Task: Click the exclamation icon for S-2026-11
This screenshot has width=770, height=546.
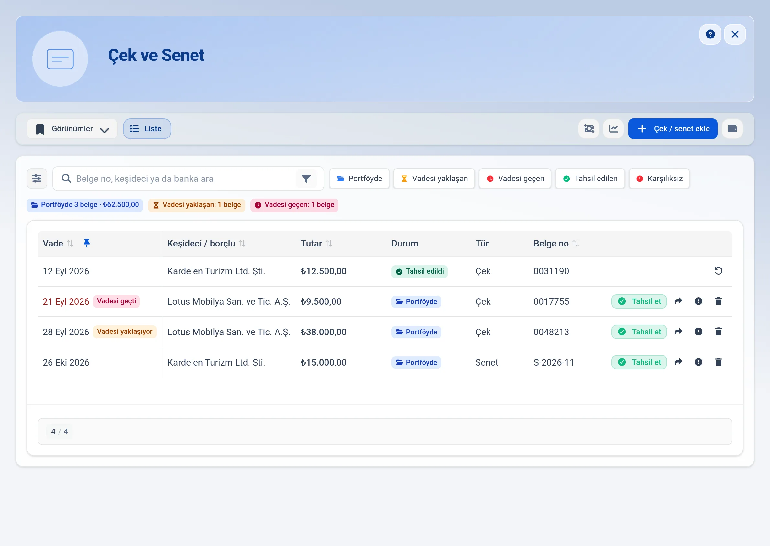Action: tap(698, 362)
